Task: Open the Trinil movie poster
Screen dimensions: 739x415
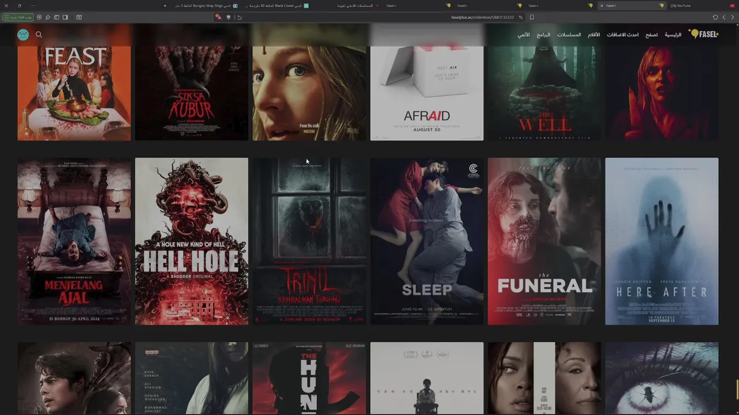Action: (x=309, y=242)
